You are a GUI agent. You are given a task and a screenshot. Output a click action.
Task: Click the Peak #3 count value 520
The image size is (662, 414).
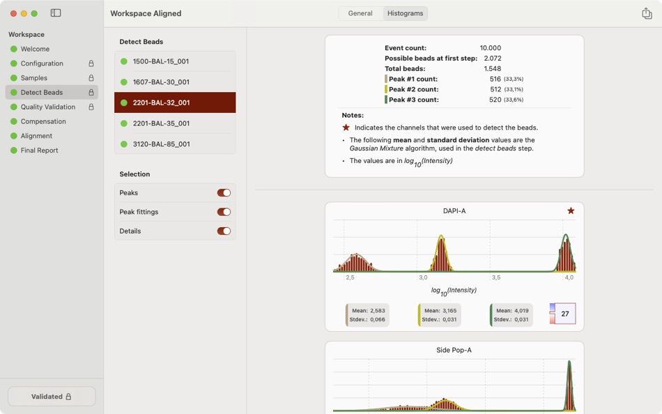tap(495, 100)
